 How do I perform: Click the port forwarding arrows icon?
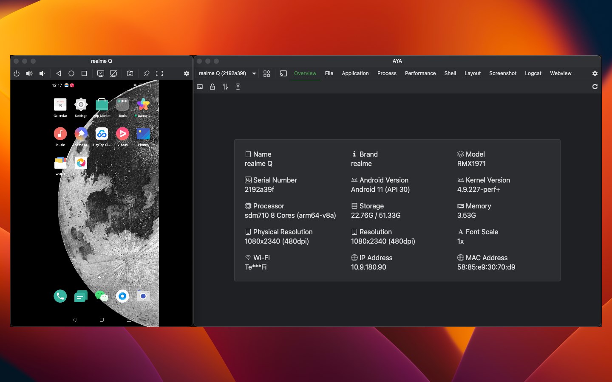225,87
